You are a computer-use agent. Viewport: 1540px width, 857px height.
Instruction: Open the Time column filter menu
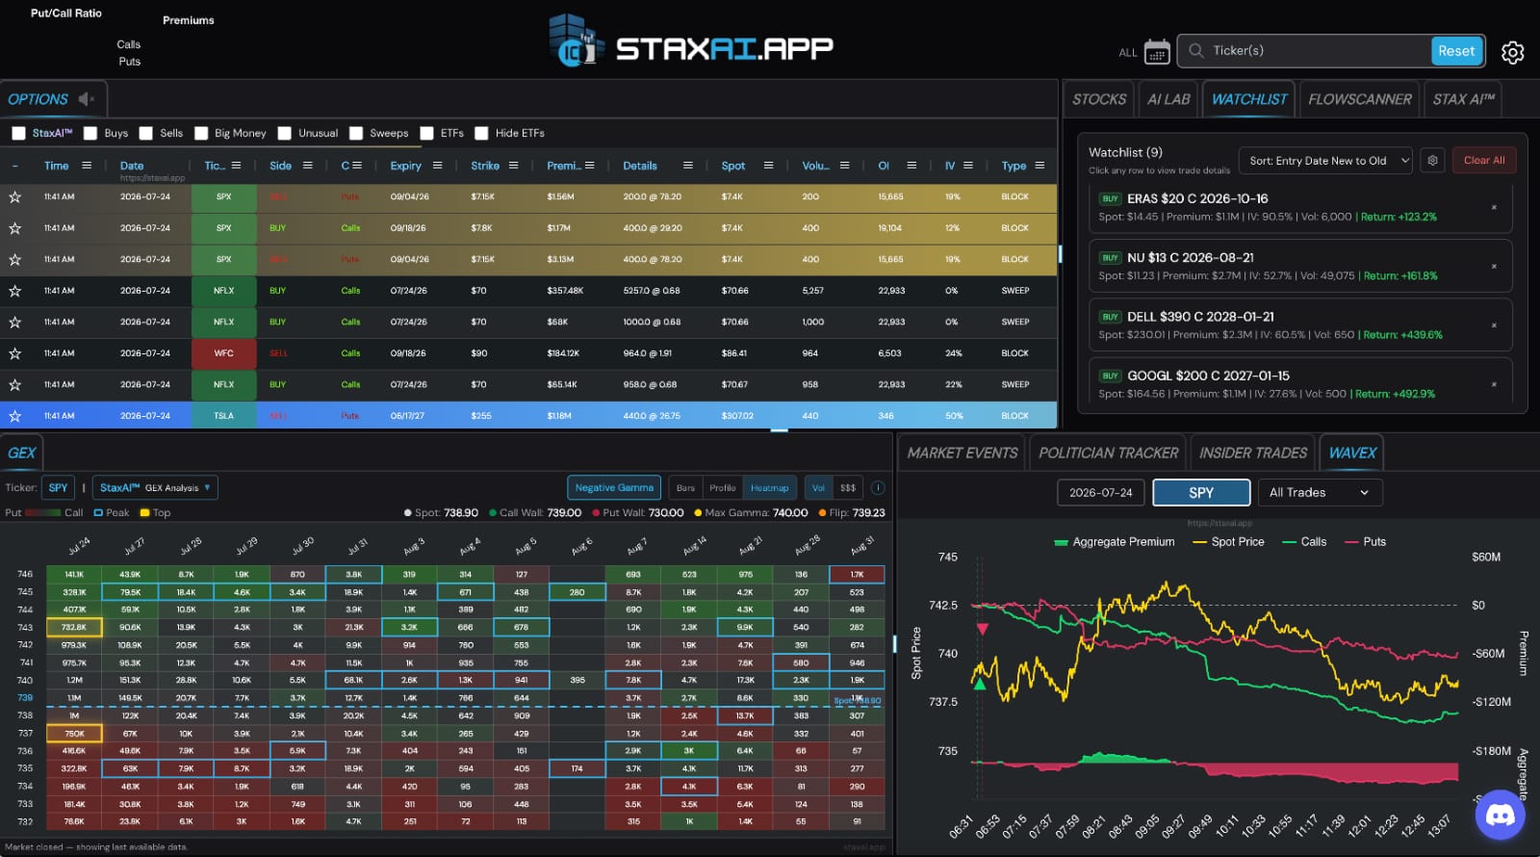point(87,166)
